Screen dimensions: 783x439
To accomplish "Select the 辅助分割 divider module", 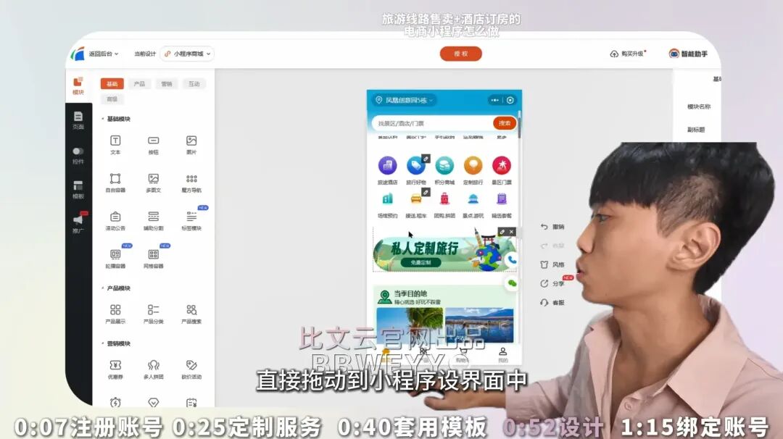I will point(153,220).
